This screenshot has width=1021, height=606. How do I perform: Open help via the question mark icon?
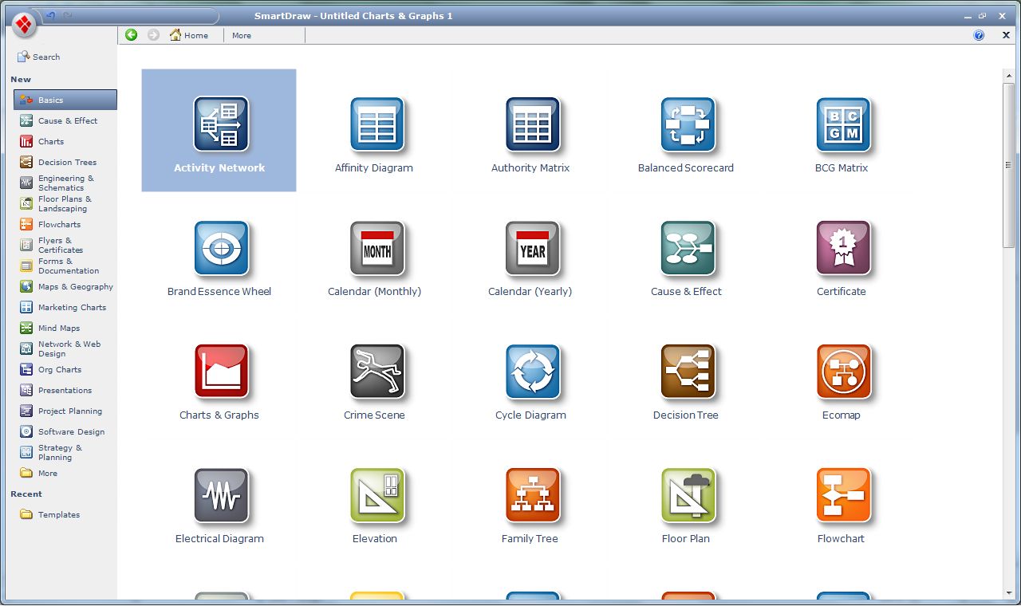point(979,35)
